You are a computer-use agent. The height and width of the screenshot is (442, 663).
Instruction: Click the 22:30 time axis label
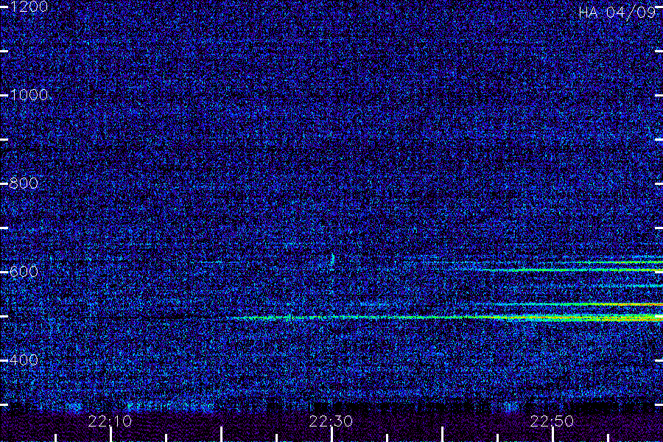(x=331, y=421)
